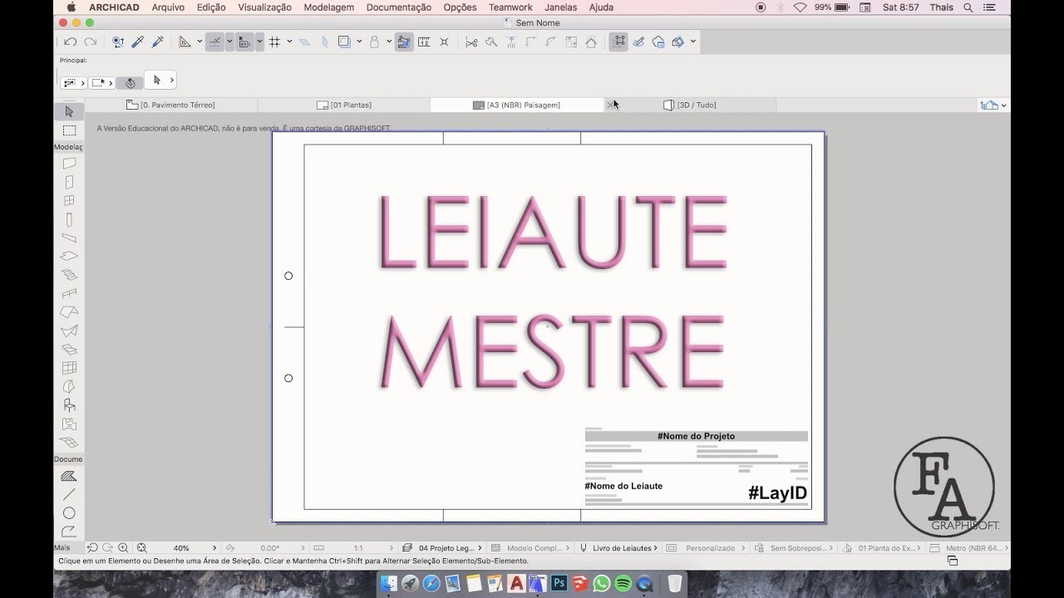Click the measure dimension ruler icon
This screenshot has height=598, width=1064.
[424, 42]
